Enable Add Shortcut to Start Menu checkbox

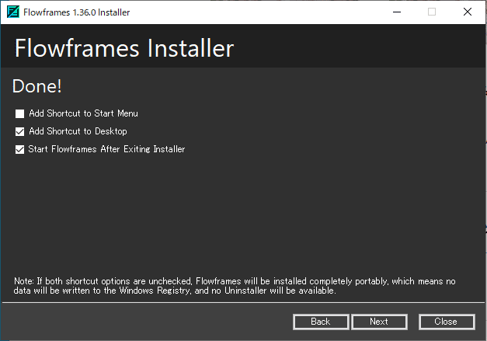[20, 113]
